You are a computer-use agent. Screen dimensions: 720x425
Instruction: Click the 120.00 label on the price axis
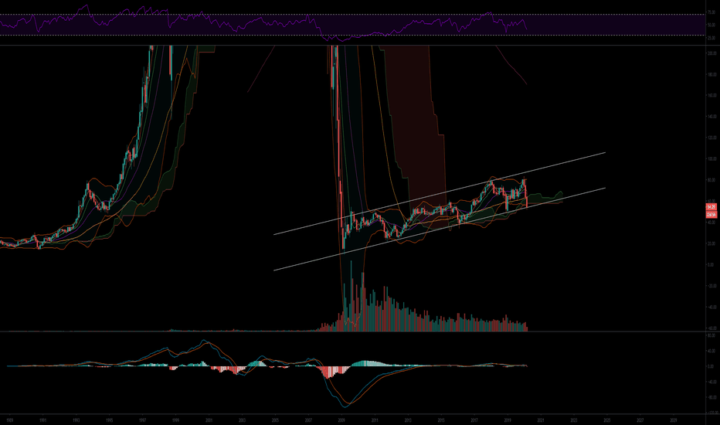(712, 138)
